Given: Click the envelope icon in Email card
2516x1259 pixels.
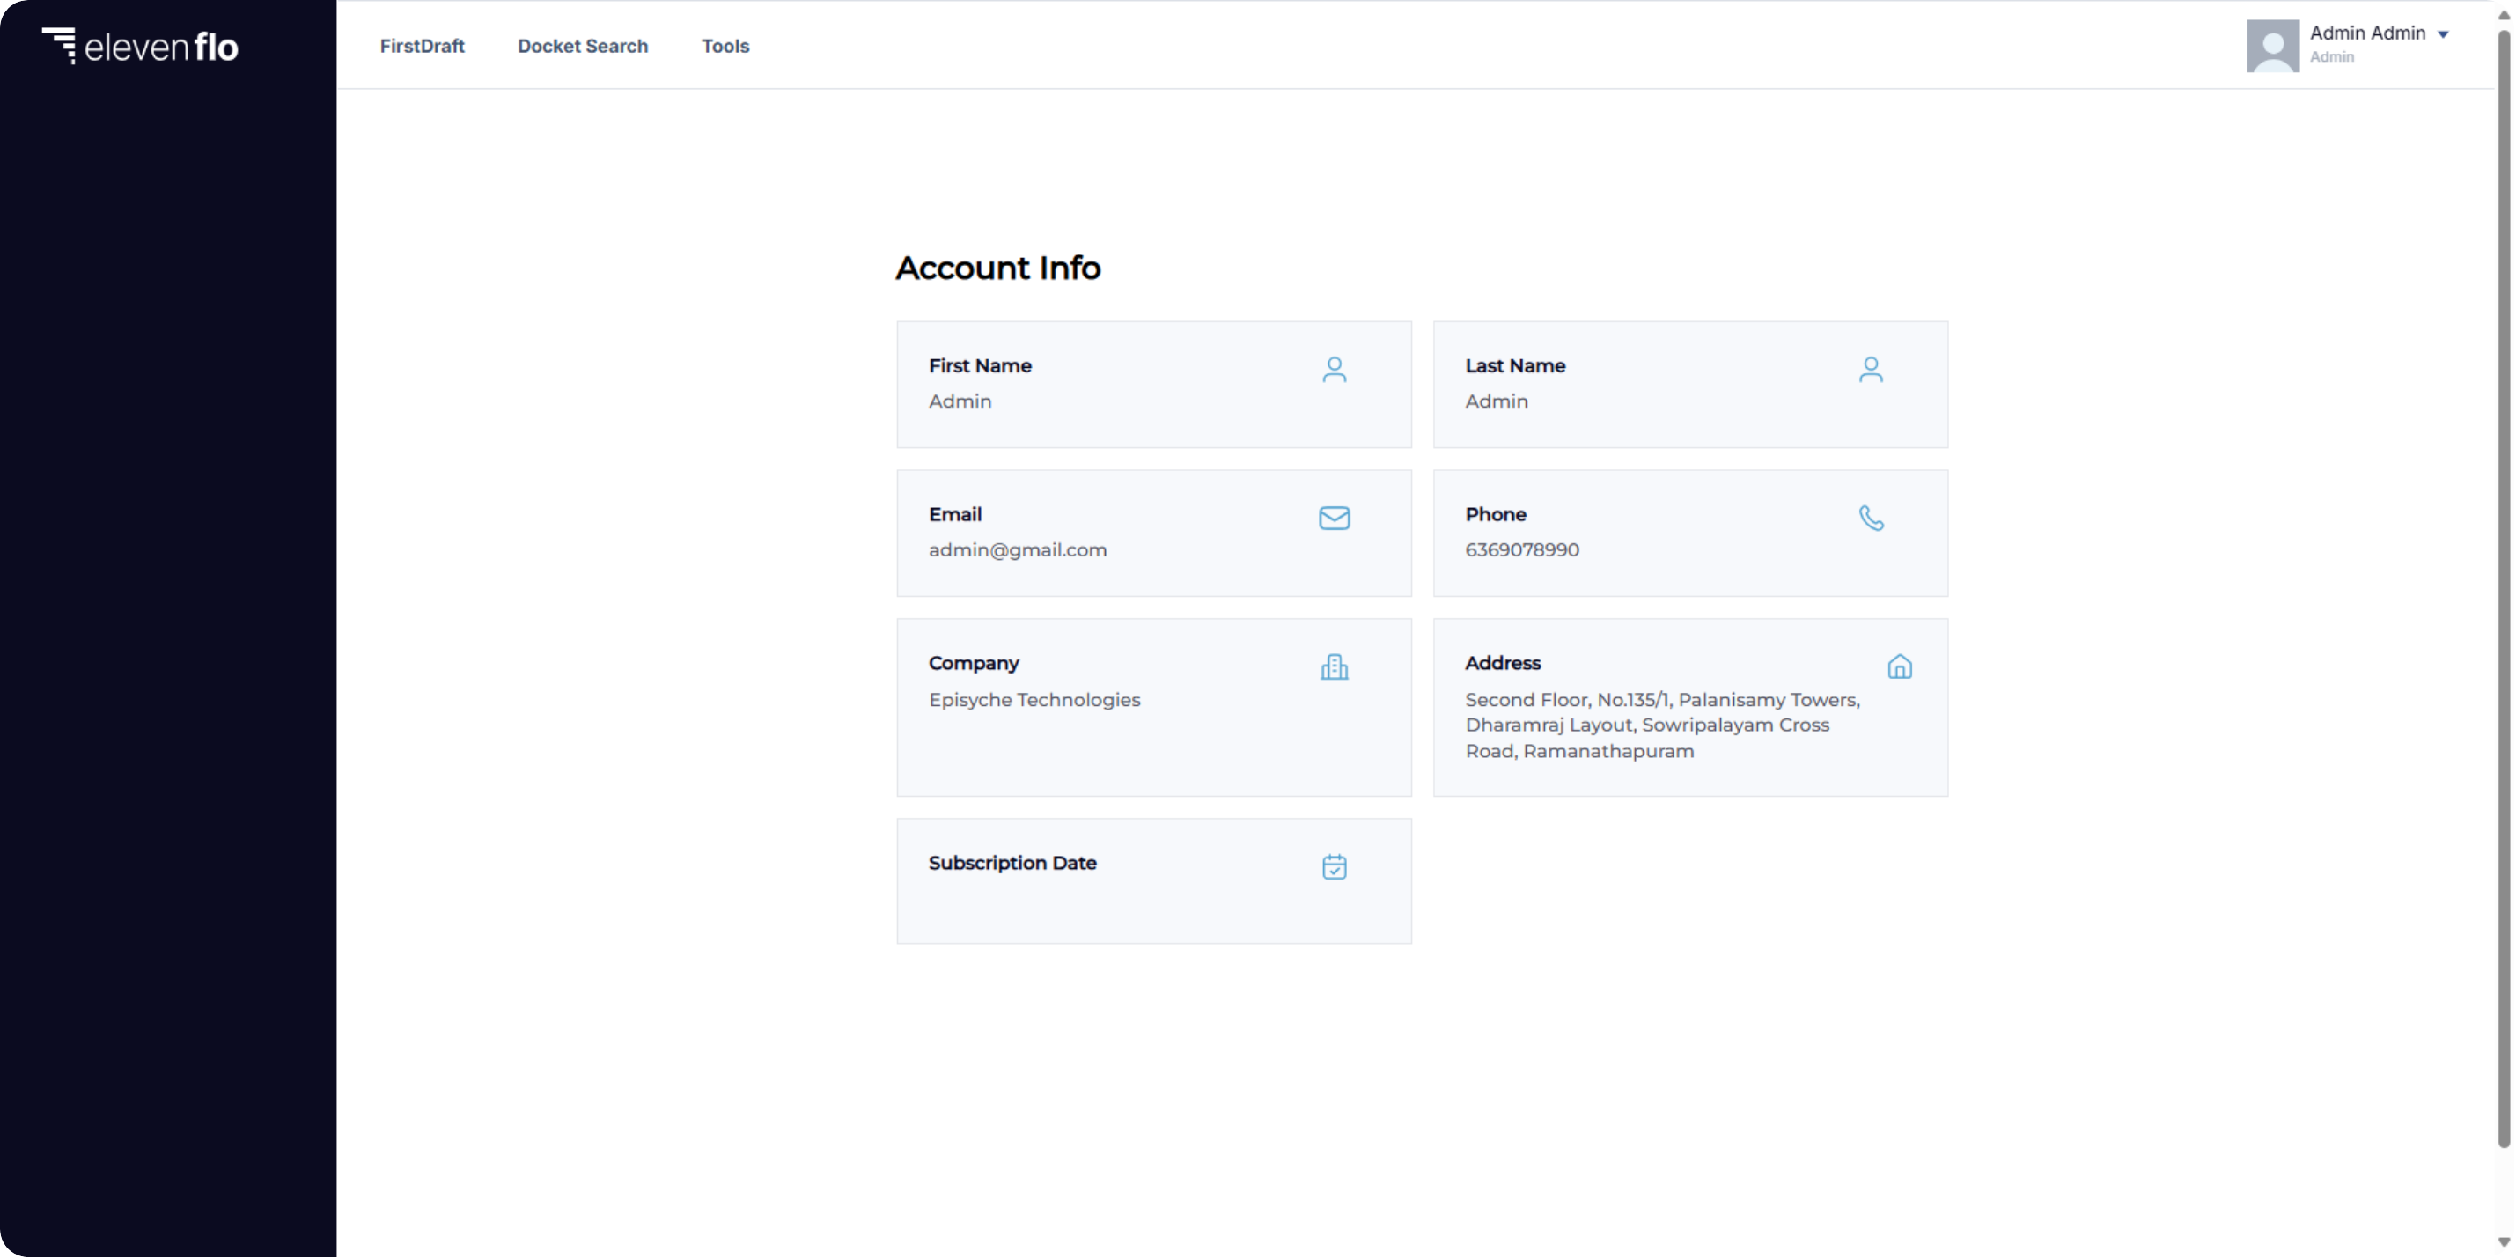Looking at the screenshot, I should click(1335, 518).
